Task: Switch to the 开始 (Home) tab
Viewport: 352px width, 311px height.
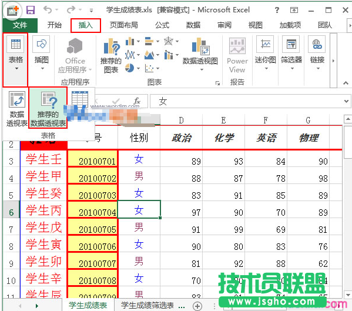Action: coord(54,25)
